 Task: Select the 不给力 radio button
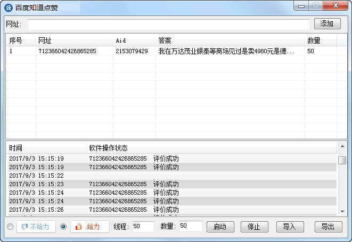click(x=10, y=227)
